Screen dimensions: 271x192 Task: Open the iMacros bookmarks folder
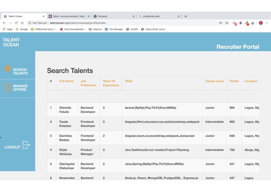pos(95,29)
